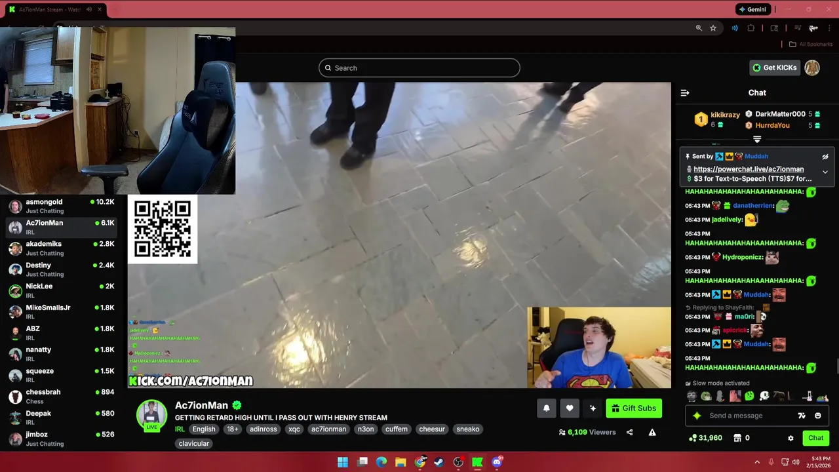Open jimboz channel in sidebar

point(62,439)
